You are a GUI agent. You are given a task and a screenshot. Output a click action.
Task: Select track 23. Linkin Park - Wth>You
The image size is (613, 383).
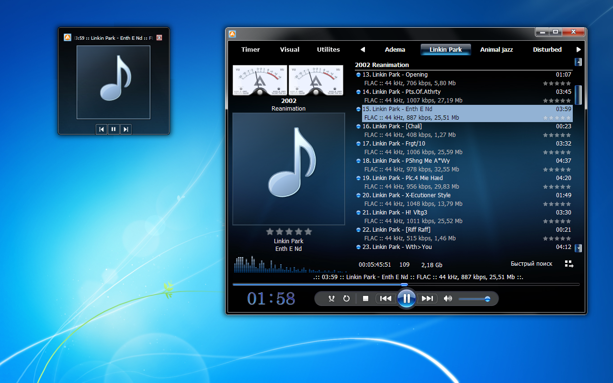coord(464,247)
